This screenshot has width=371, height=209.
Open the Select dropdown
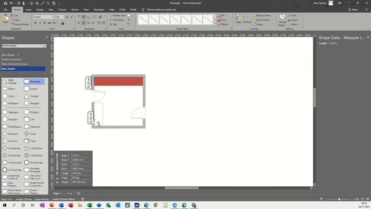293,24
